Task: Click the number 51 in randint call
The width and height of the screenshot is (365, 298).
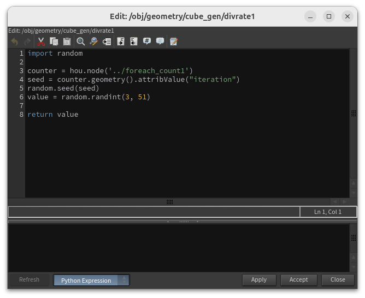Action: 142,97
